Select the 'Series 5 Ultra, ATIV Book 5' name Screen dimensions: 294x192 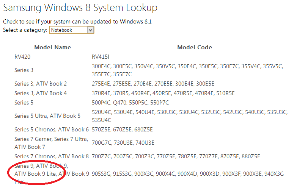coord(47,116)
